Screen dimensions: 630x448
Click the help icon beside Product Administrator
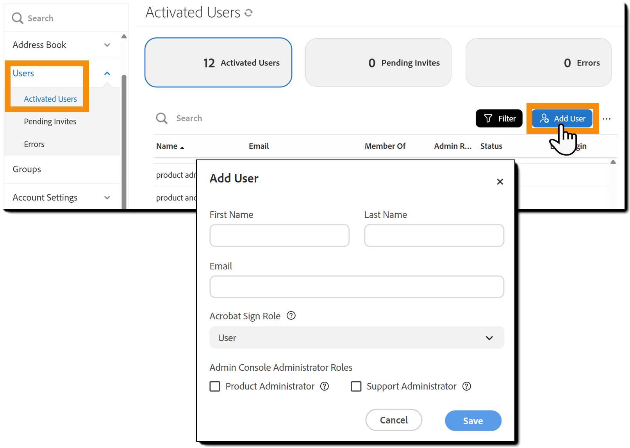click(325, 386)
